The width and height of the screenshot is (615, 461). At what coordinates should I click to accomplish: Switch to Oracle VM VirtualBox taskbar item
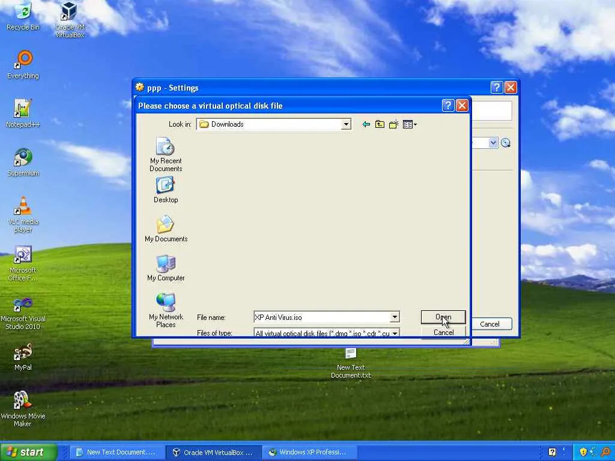click(213, 453)
